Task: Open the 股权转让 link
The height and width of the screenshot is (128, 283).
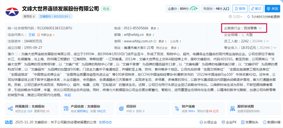Action: click(83, 111)
